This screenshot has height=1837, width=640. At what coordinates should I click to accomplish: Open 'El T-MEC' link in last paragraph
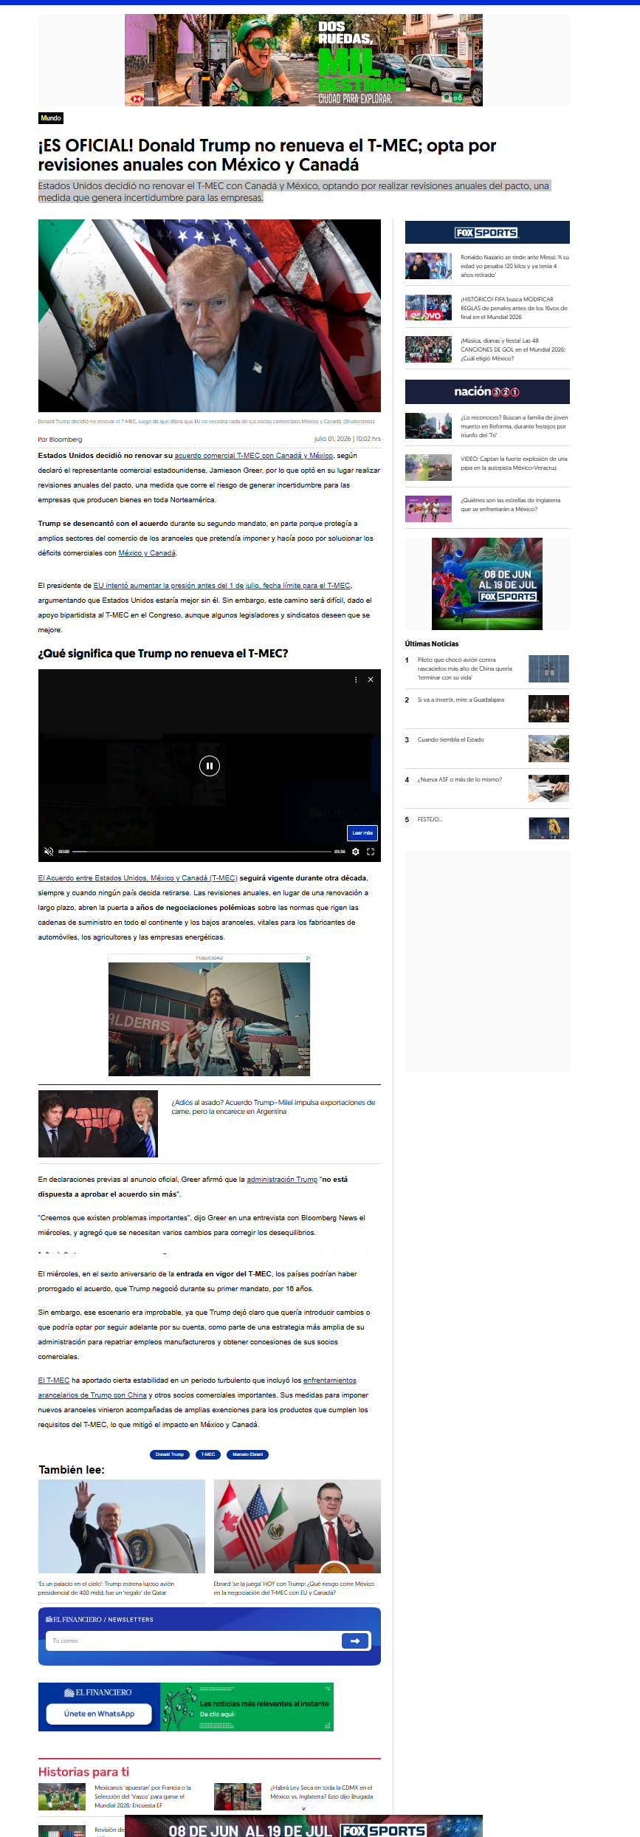(x=54, y=1381)
